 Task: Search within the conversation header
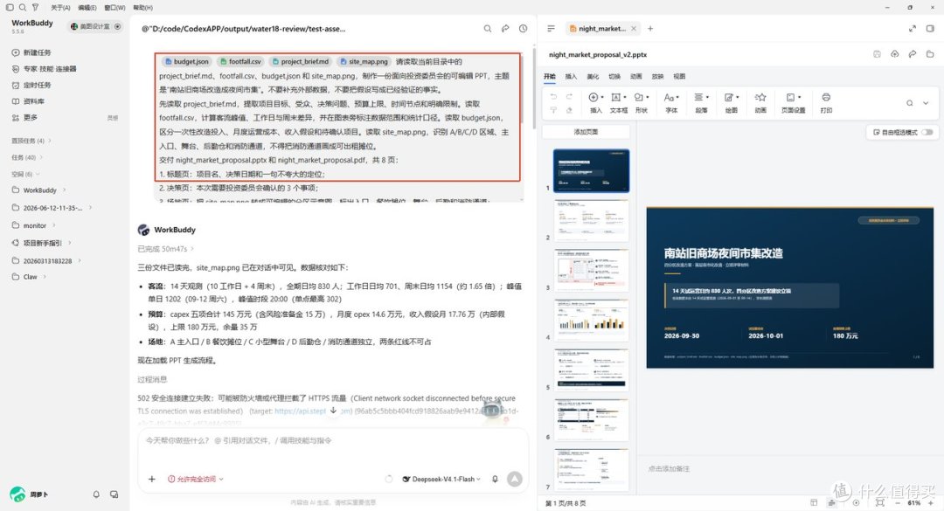pos(488,28)
